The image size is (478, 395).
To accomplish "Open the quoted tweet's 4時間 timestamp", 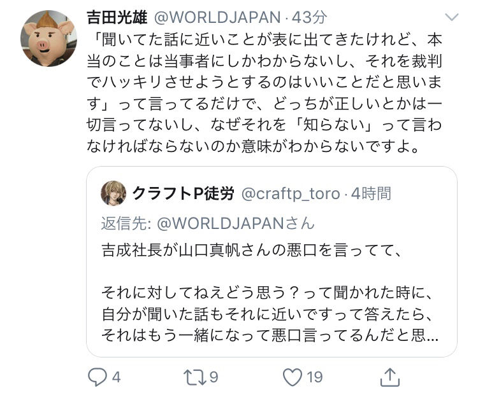I will pos(371,193).
